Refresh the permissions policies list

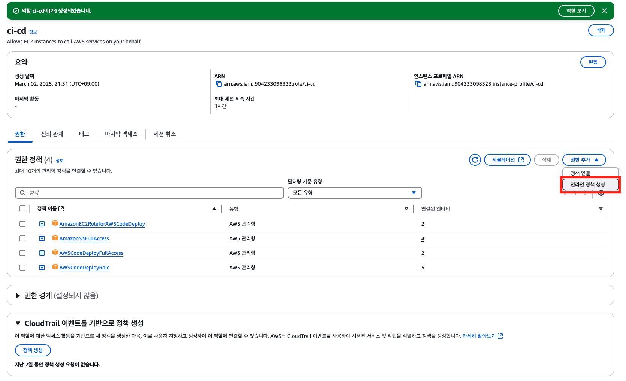click(x=475, y=160)
